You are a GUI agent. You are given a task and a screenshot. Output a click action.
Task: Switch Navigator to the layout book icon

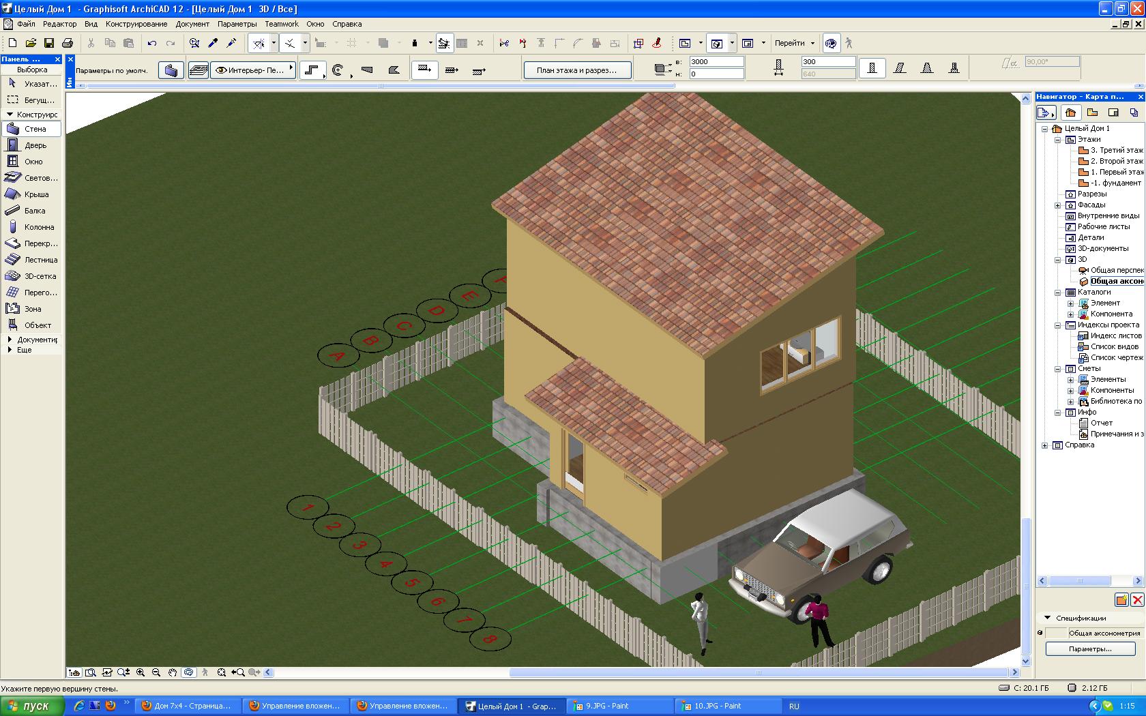coord(1113,113)
